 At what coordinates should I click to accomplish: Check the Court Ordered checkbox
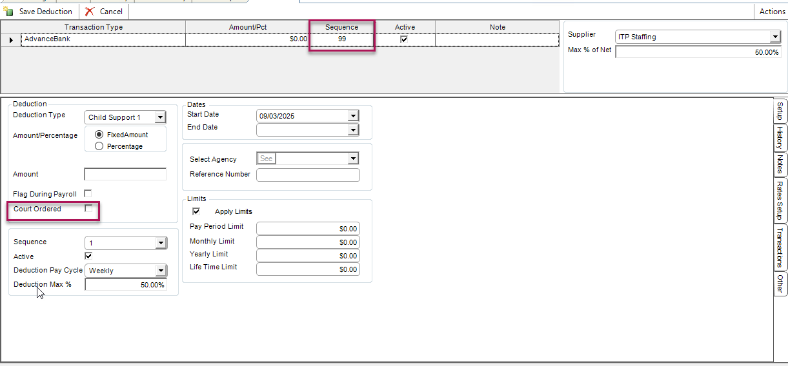point(88,208)
